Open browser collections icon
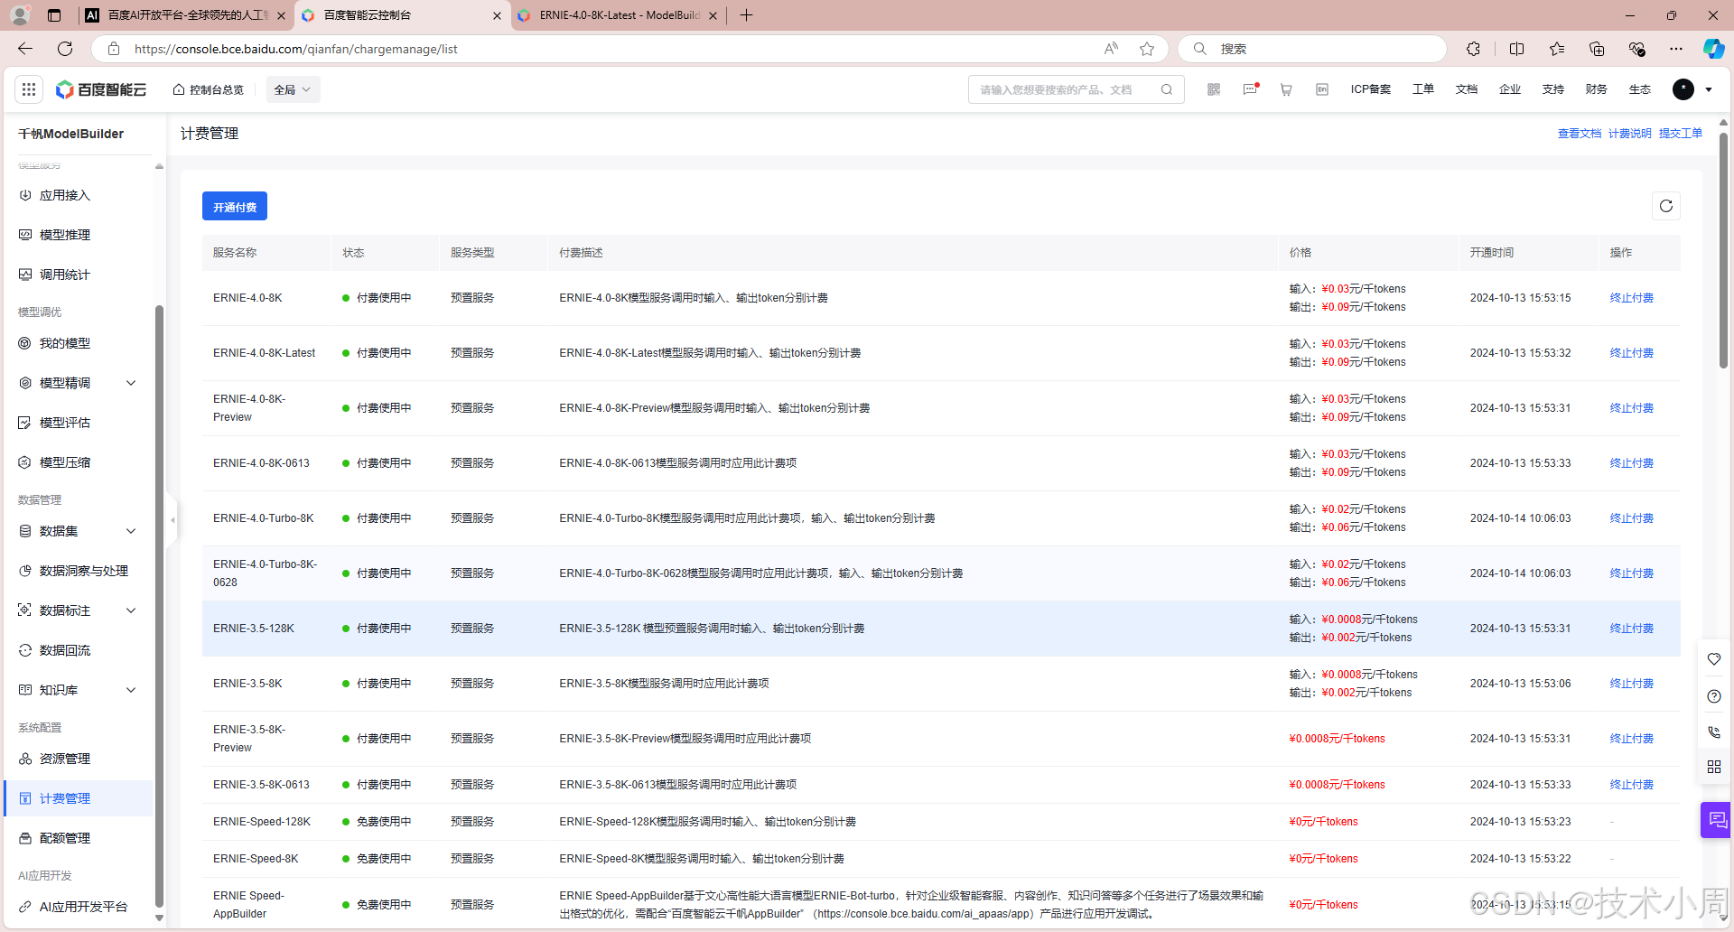1734x932 pixels. [1597, 49]
